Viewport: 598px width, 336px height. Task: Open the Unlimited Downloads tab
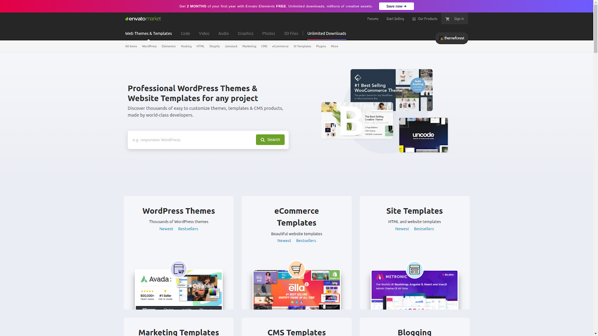(327, 34)
